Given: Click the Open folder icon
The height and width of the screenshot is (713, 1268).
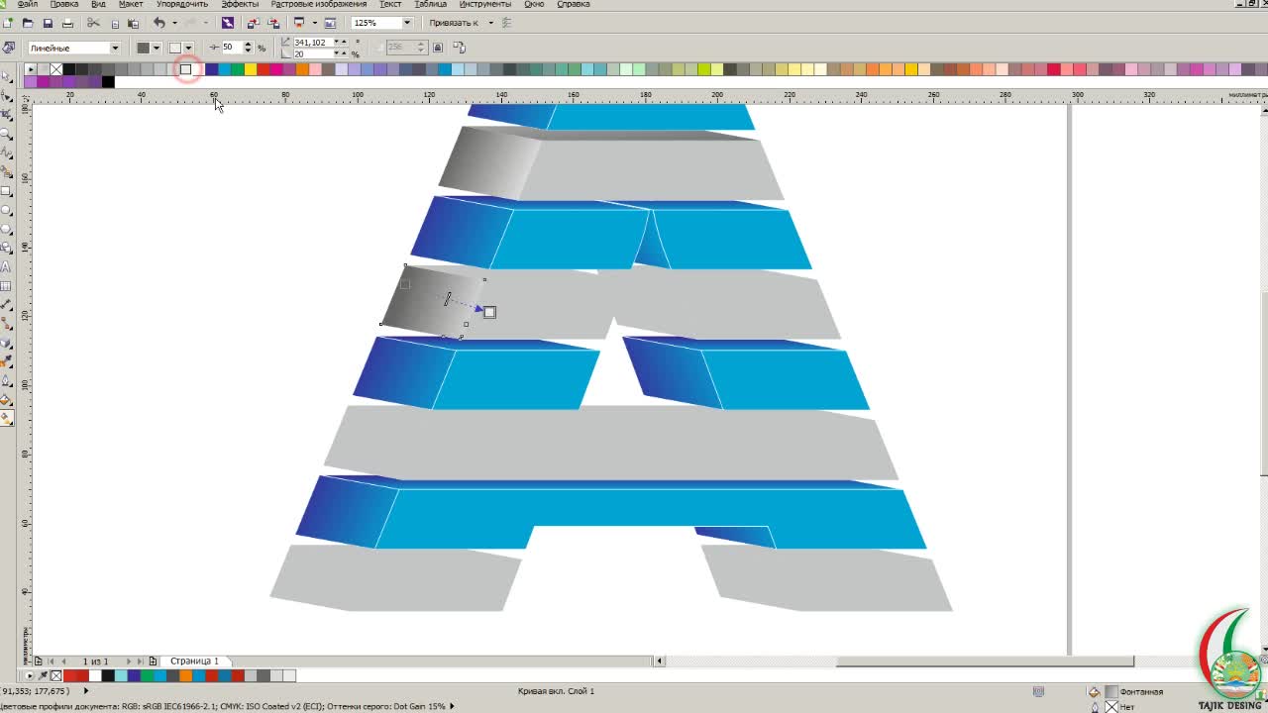Looking at the screenshot, I should tap(27, 23).
